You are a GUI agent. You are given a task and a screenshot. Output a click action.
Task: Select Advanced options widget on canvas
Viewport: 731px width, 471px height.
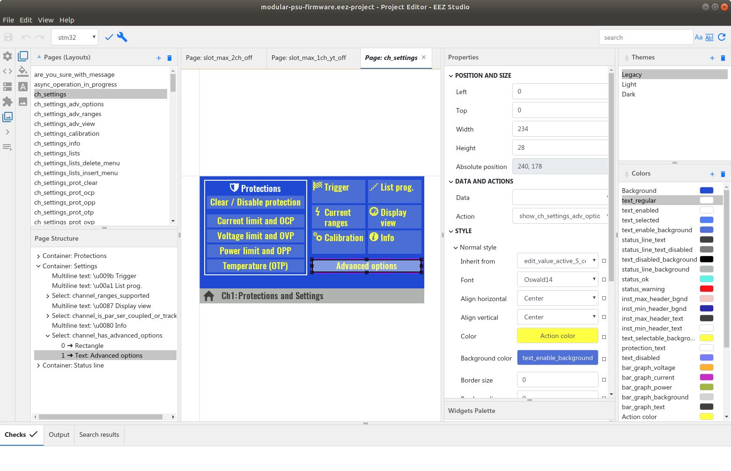coord(367,266)
